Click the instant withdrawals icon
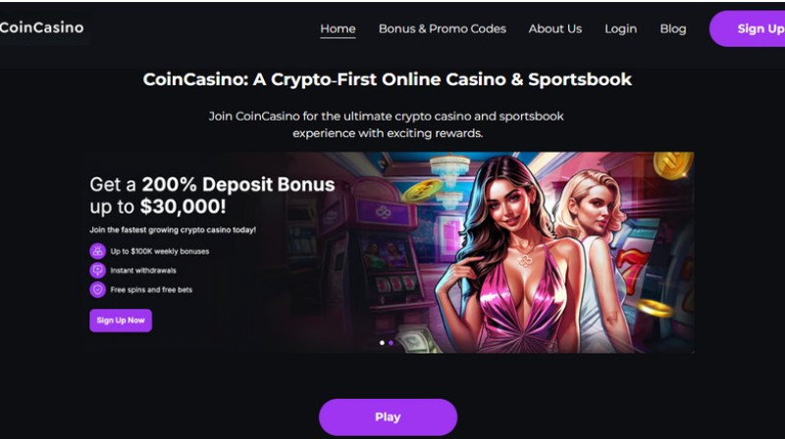 (97, 270)
